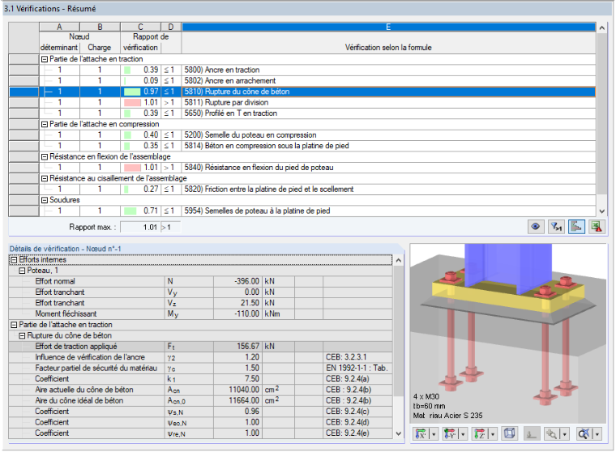The image size is (616, 452).
Task: Click green 0.97 ratio bar of row 5810
Action: pos(132,92)
